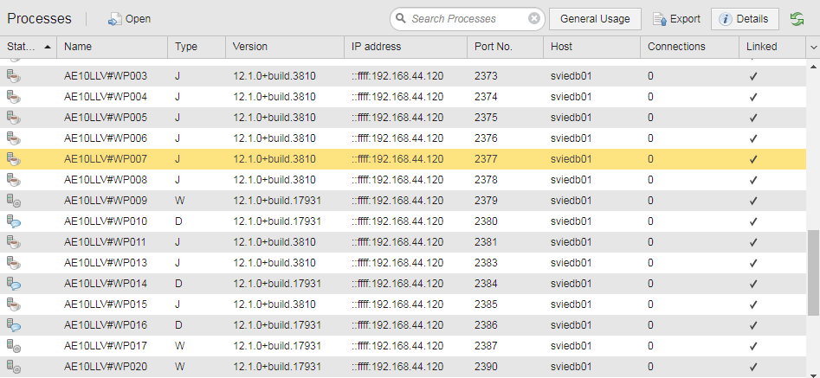Click the Linked checkmark for WP017
The width and height of the screenshot is (820, 378).
click(x=753, y=346)
